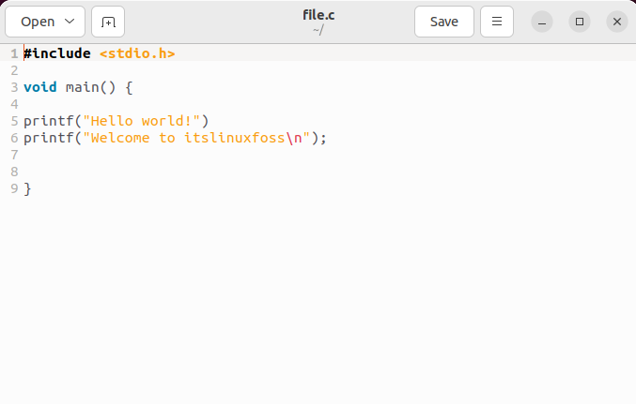
Task: Place cursor on main() function name
Action: [83, 87]
